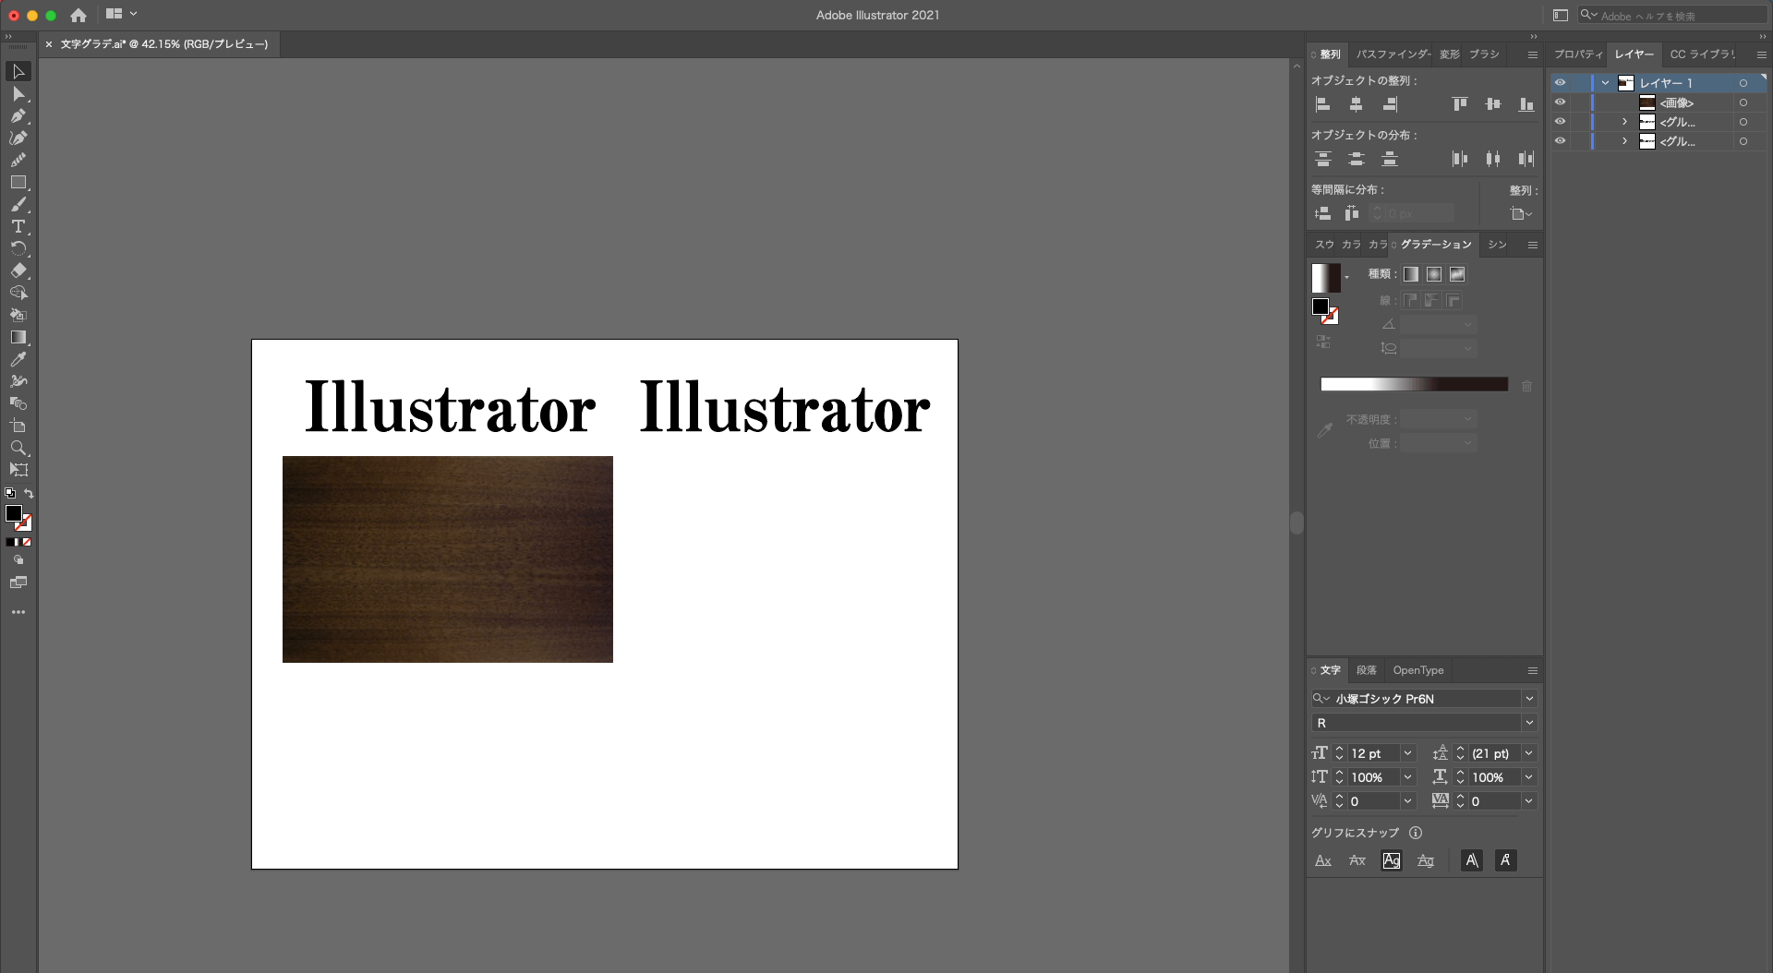Open gradient preset swatch dropdown arrow
This screenshot has width=1773, height=973.
coord(1347,277)
